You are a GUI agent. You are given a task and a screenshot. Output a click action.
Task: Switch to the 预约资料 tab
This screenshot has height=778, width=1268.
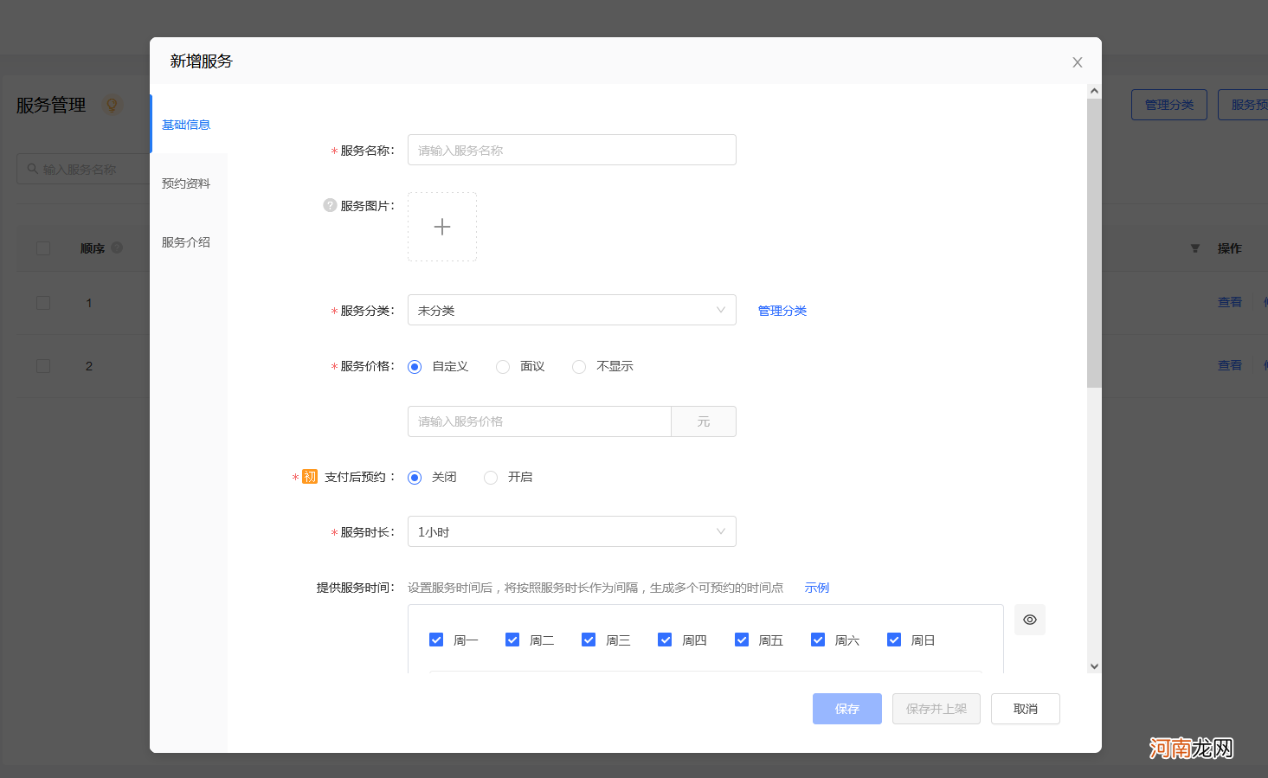186,183
